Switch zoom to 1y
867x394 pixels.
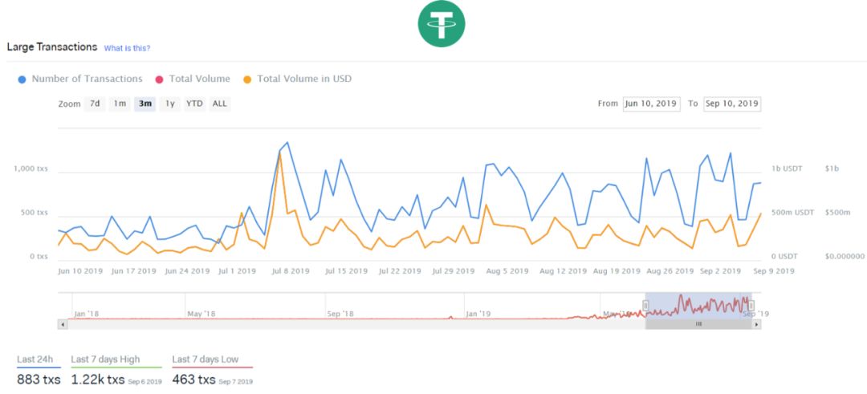[169, 104]
